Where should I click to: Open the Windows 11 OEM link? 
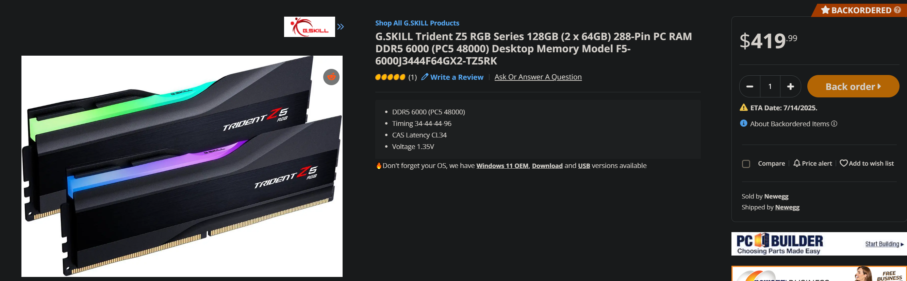click(x=502, y=166)
